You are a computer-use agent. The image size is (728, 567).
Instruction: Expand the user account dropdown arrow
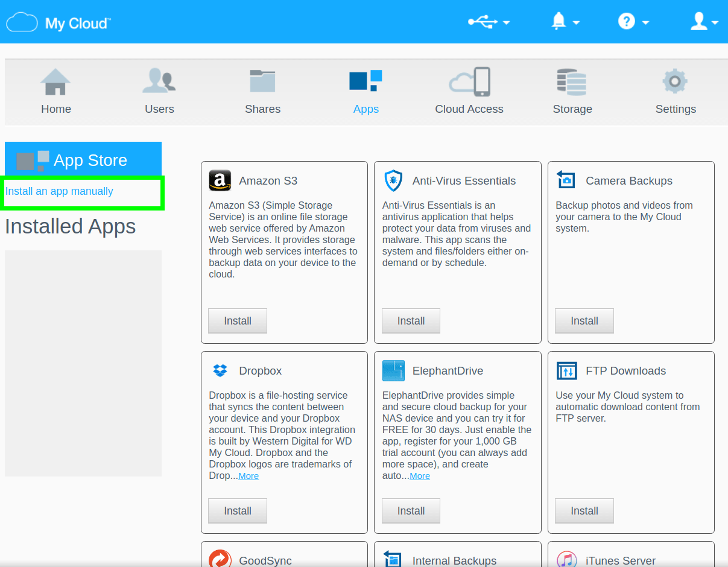click(x=715, y=23)
